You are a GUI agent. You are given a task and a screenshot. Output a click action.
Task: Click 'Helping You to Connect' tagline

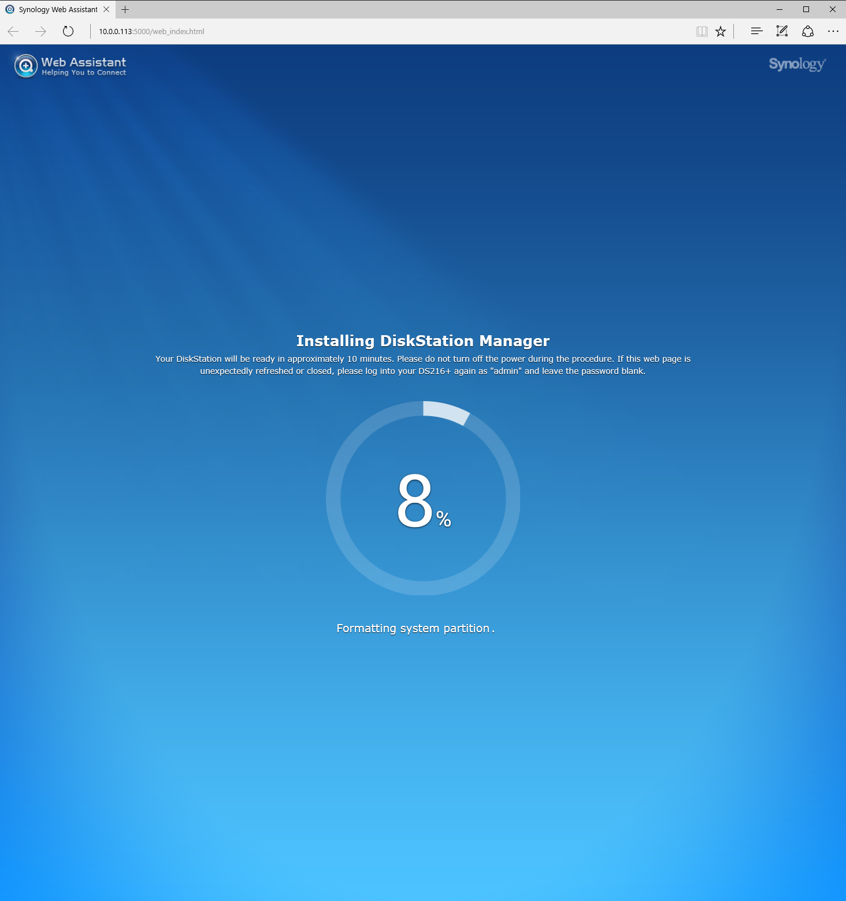click(84, 73)
